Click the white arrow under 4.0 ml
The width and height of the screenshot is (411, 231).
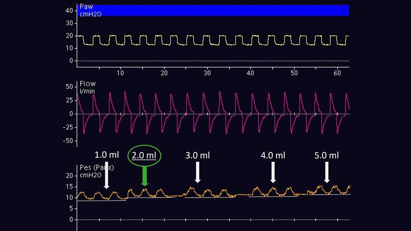coord(273,172)
